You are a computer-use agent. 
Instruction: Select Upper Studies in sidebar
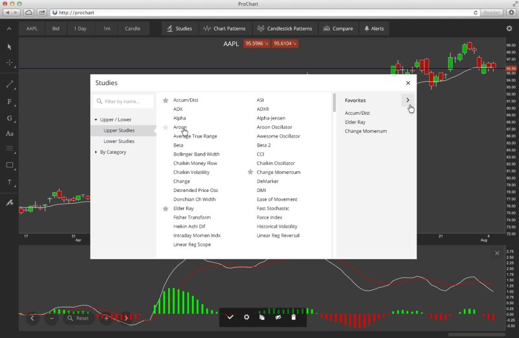[123, 130]
